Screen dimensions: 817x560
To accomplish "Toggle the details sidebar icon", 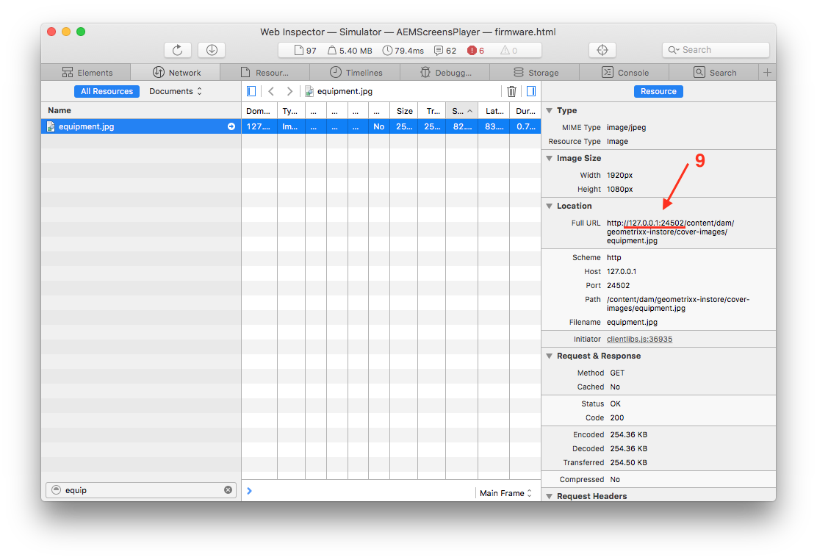I will pyautogui.click(x=531, y=91).
